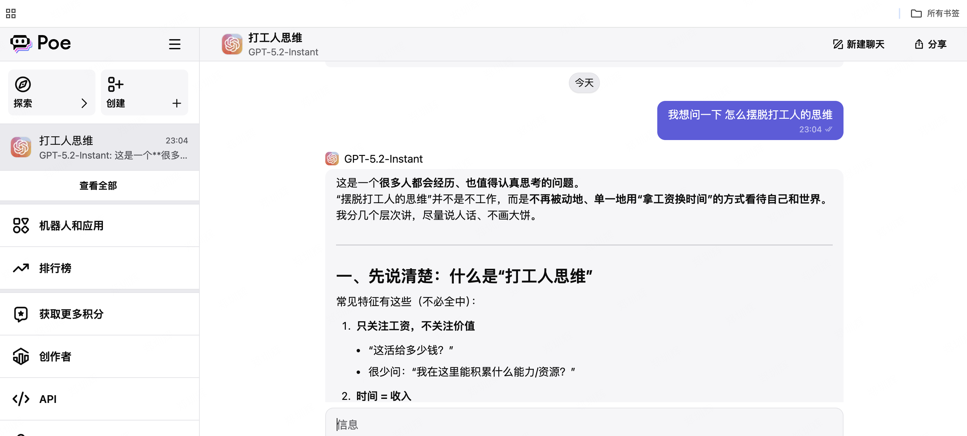967x436 pixels.
Task: Open 机器人和应用 menu item
Action: coord(71,226)
